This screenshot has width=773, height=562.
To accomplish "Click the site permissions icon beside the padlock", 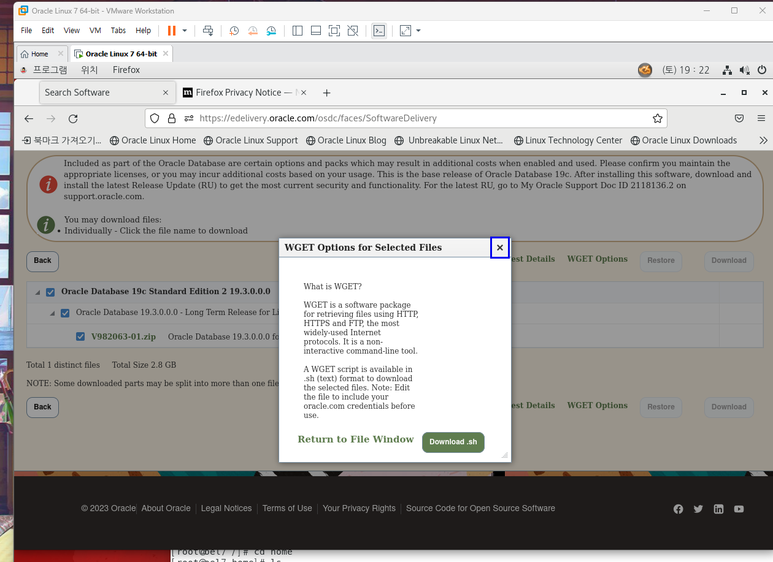I will 189,118.
